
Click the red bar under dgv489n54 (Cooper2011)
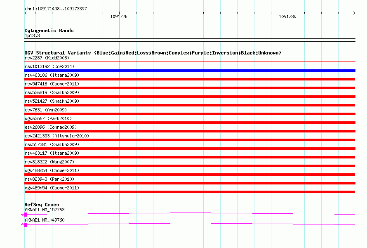(x=190, y=192)
